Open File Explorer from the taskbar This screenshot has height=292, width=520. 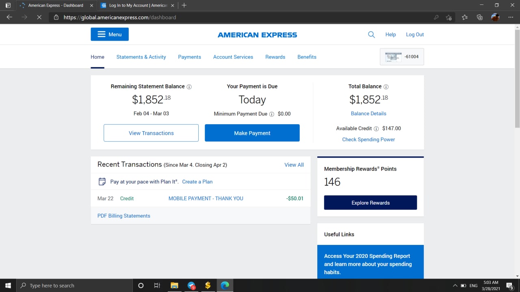click(x=174, y=286)
